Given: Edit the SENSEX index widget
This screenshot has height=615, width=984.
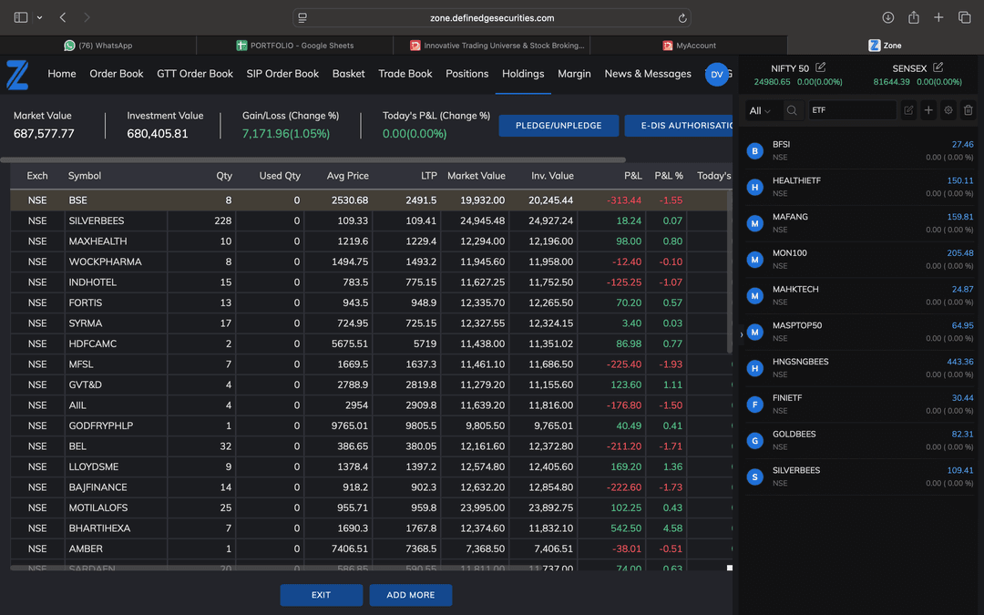Looking at the screenshot, I should click(938, 67).
